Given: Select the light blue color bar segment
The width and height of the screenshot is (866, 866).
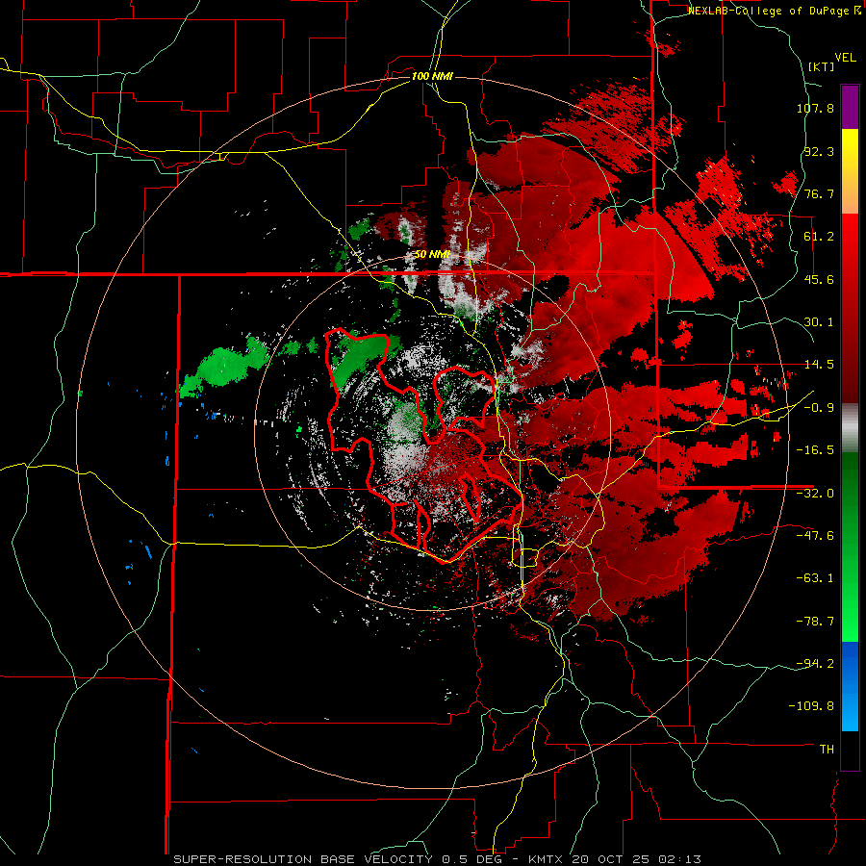Looking at the screenshot, I should coord(850,710).
